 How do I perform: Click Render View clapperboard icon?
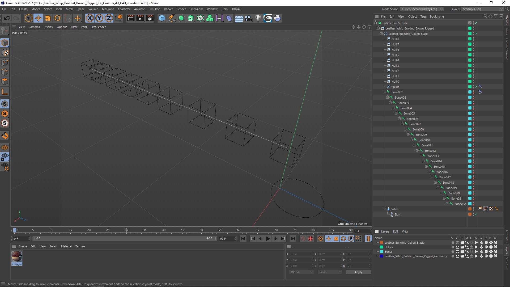click(130, 18)
